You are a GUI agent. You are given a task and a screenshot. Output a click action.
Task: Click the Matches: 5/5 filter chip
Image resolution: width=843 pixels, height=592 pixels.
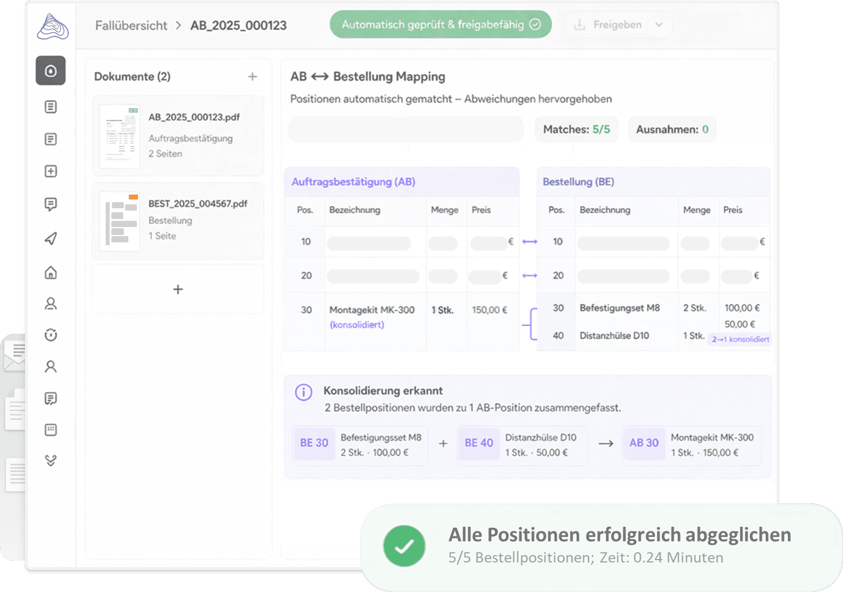click(x=576, y=129)
